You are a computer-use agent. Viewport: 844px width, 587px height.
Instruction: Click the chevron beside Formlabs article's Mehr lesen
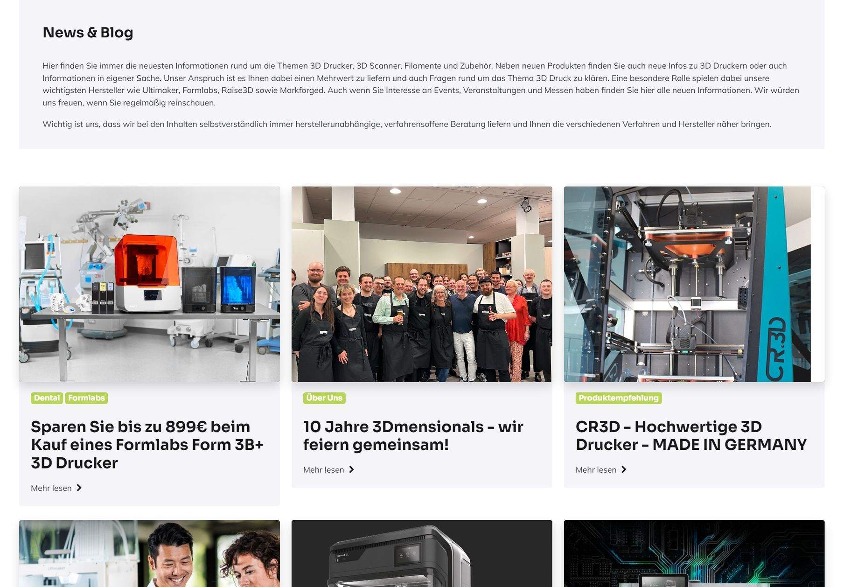click(x=79, y=488)
